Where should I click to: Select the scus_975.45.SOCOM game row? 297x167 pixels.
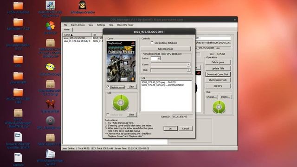click(77, 38)
